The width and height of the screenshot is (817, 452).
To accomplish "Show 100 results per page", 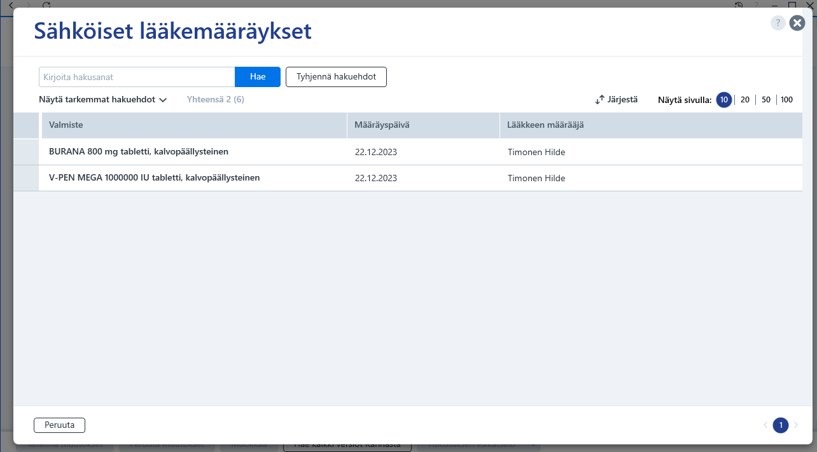I will pos(786,100).
